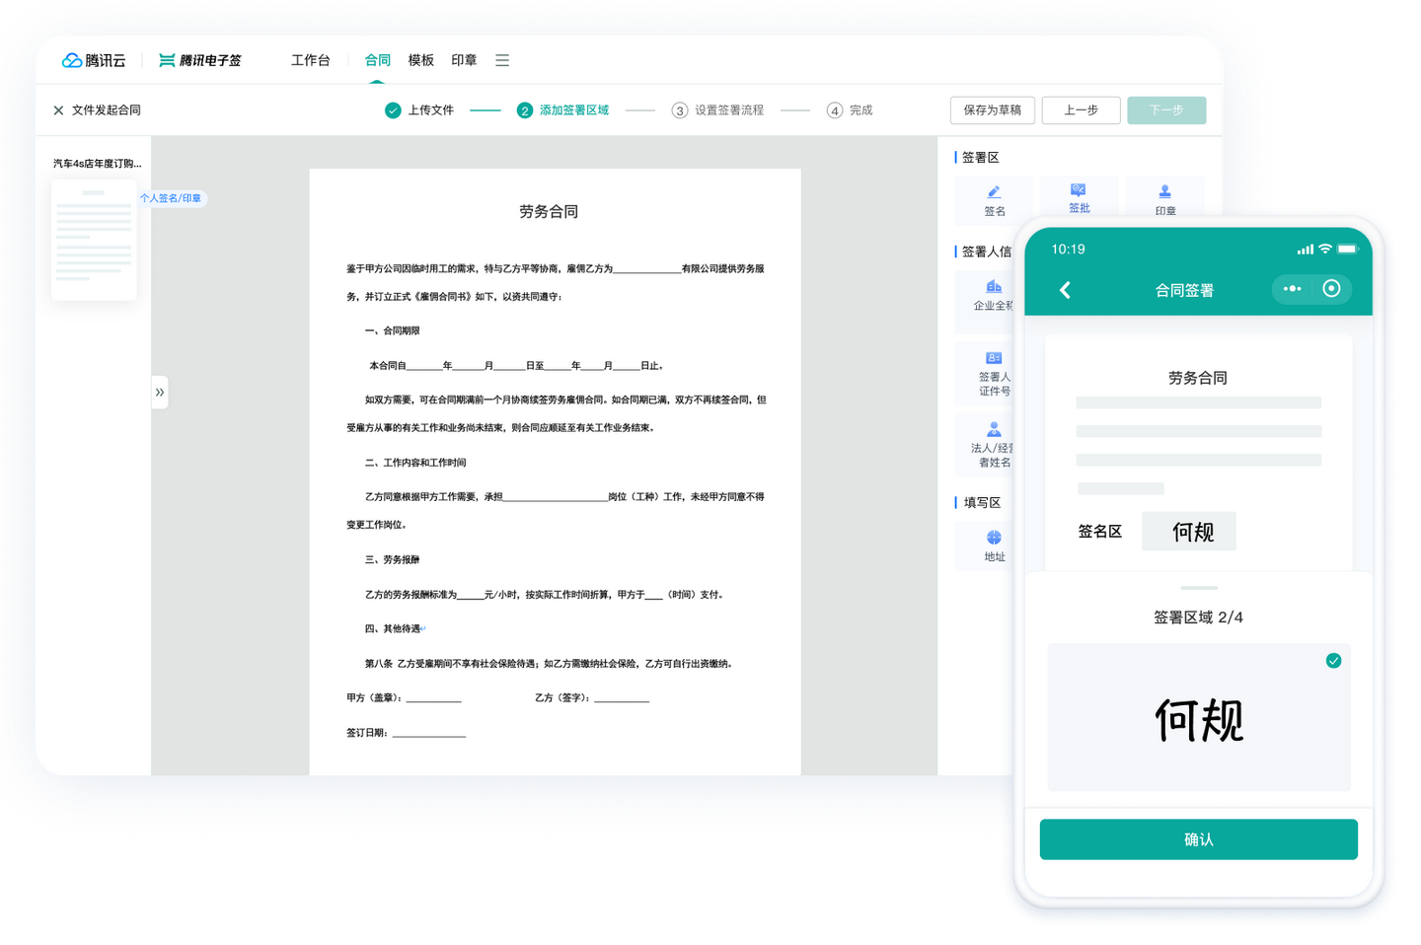Screen dimensions: 1421x945
Task: Select the contract page thumbnail
Action: 94,240
